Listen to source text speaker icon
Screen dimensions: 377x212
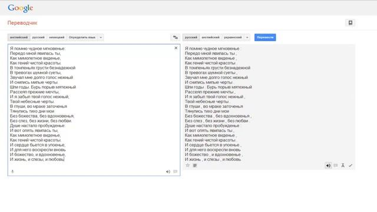click(168, 171)
